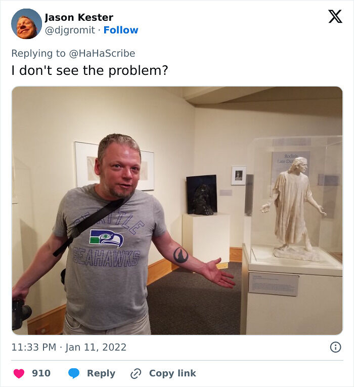This screenshot has height=387, width=354.
Task: Click the black sculpture on the pedestal
Action: point(202,199)
